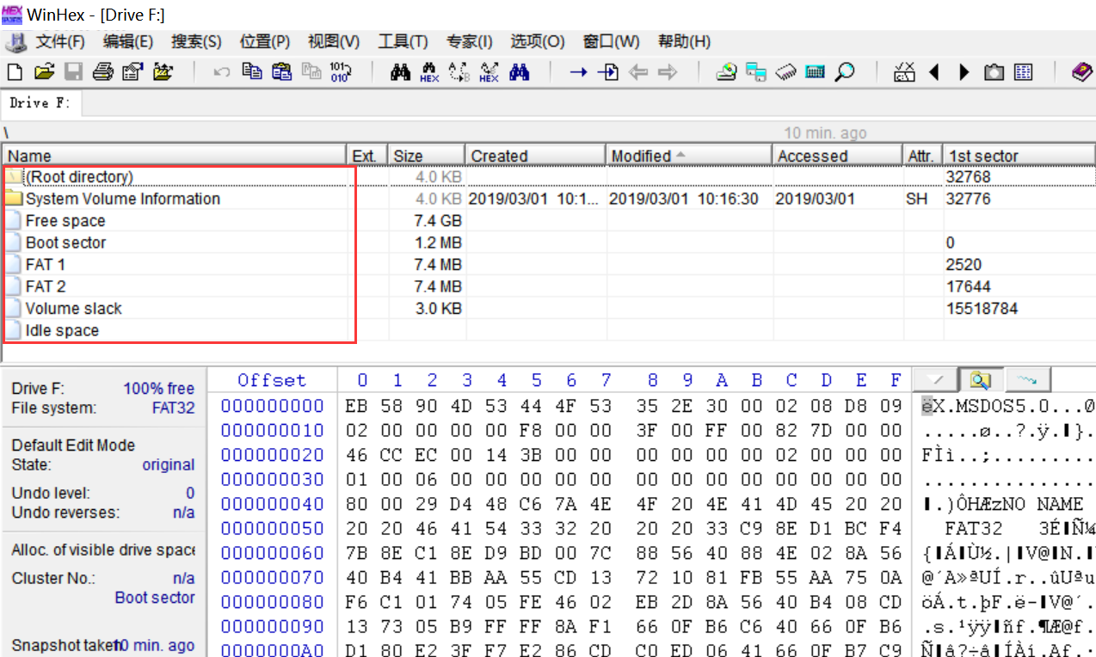Screen dimensions: 1096x657
Task: Click the camera snapshot icon
Action: click(994, 72)
